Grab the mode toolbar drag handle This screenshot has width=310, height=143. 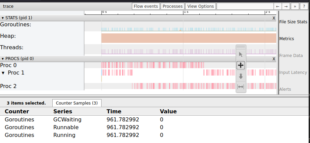[x=241, y=47]
